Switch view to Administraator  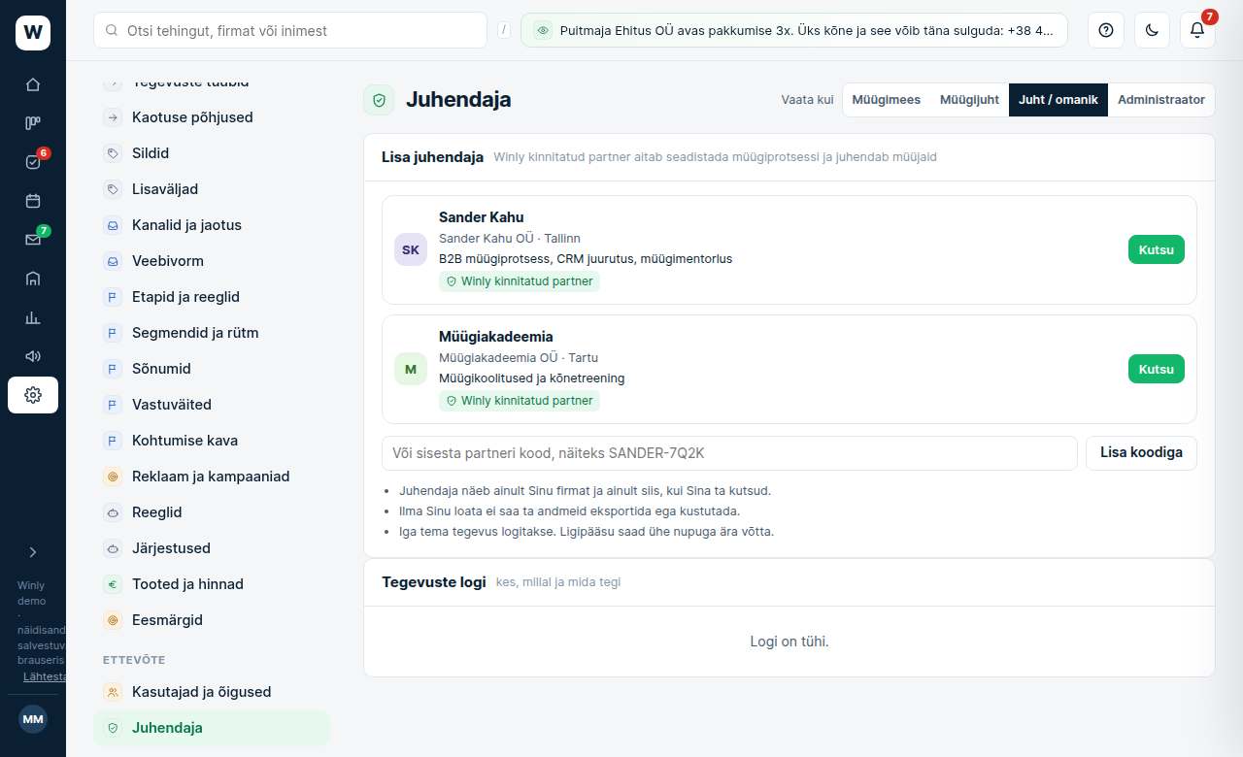1161,100
